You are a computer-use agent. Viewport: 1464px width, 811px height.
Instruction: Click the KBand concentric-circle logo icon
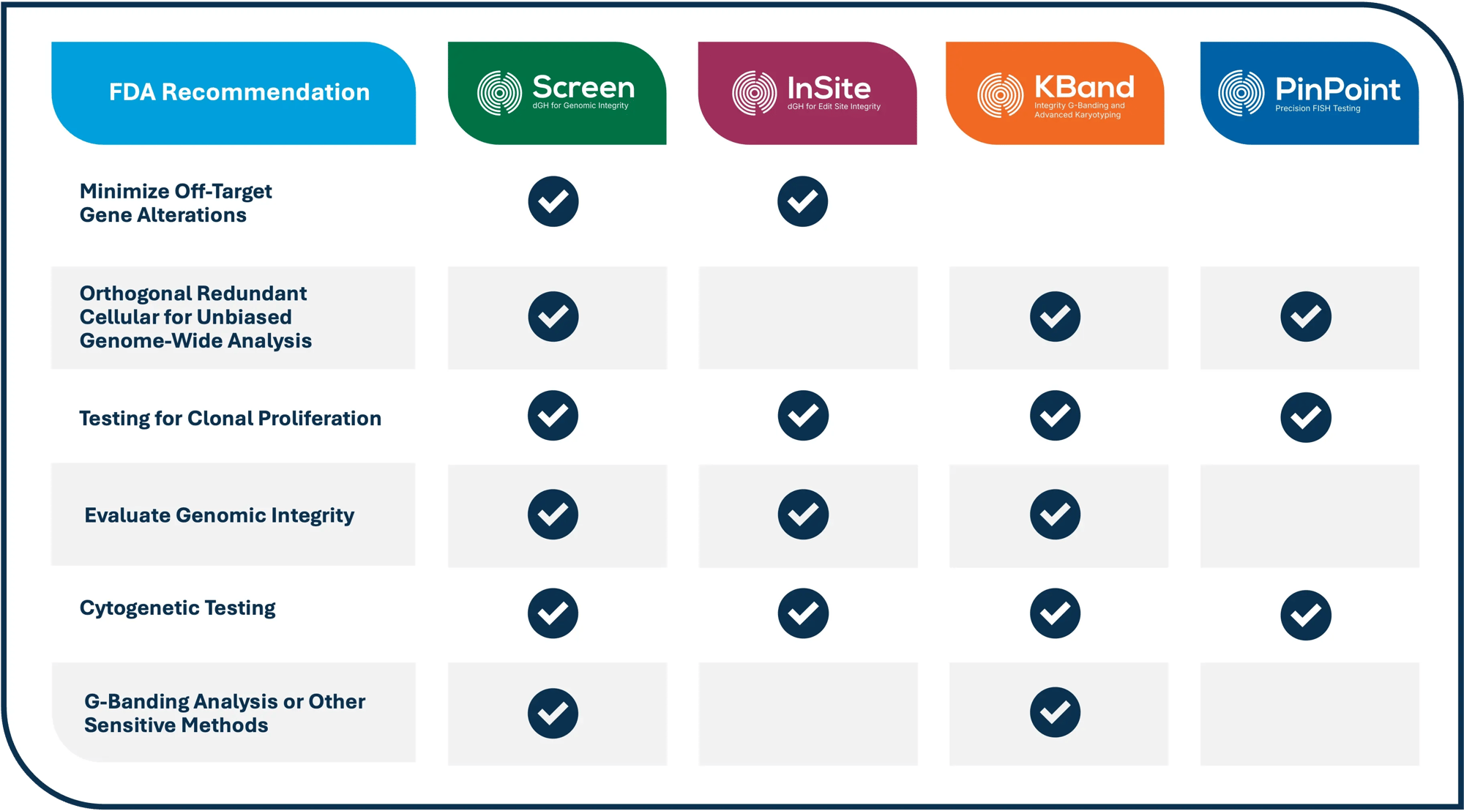1000,94
